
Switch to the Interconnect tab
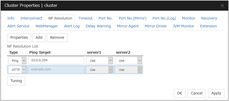[x=31, y=18]
